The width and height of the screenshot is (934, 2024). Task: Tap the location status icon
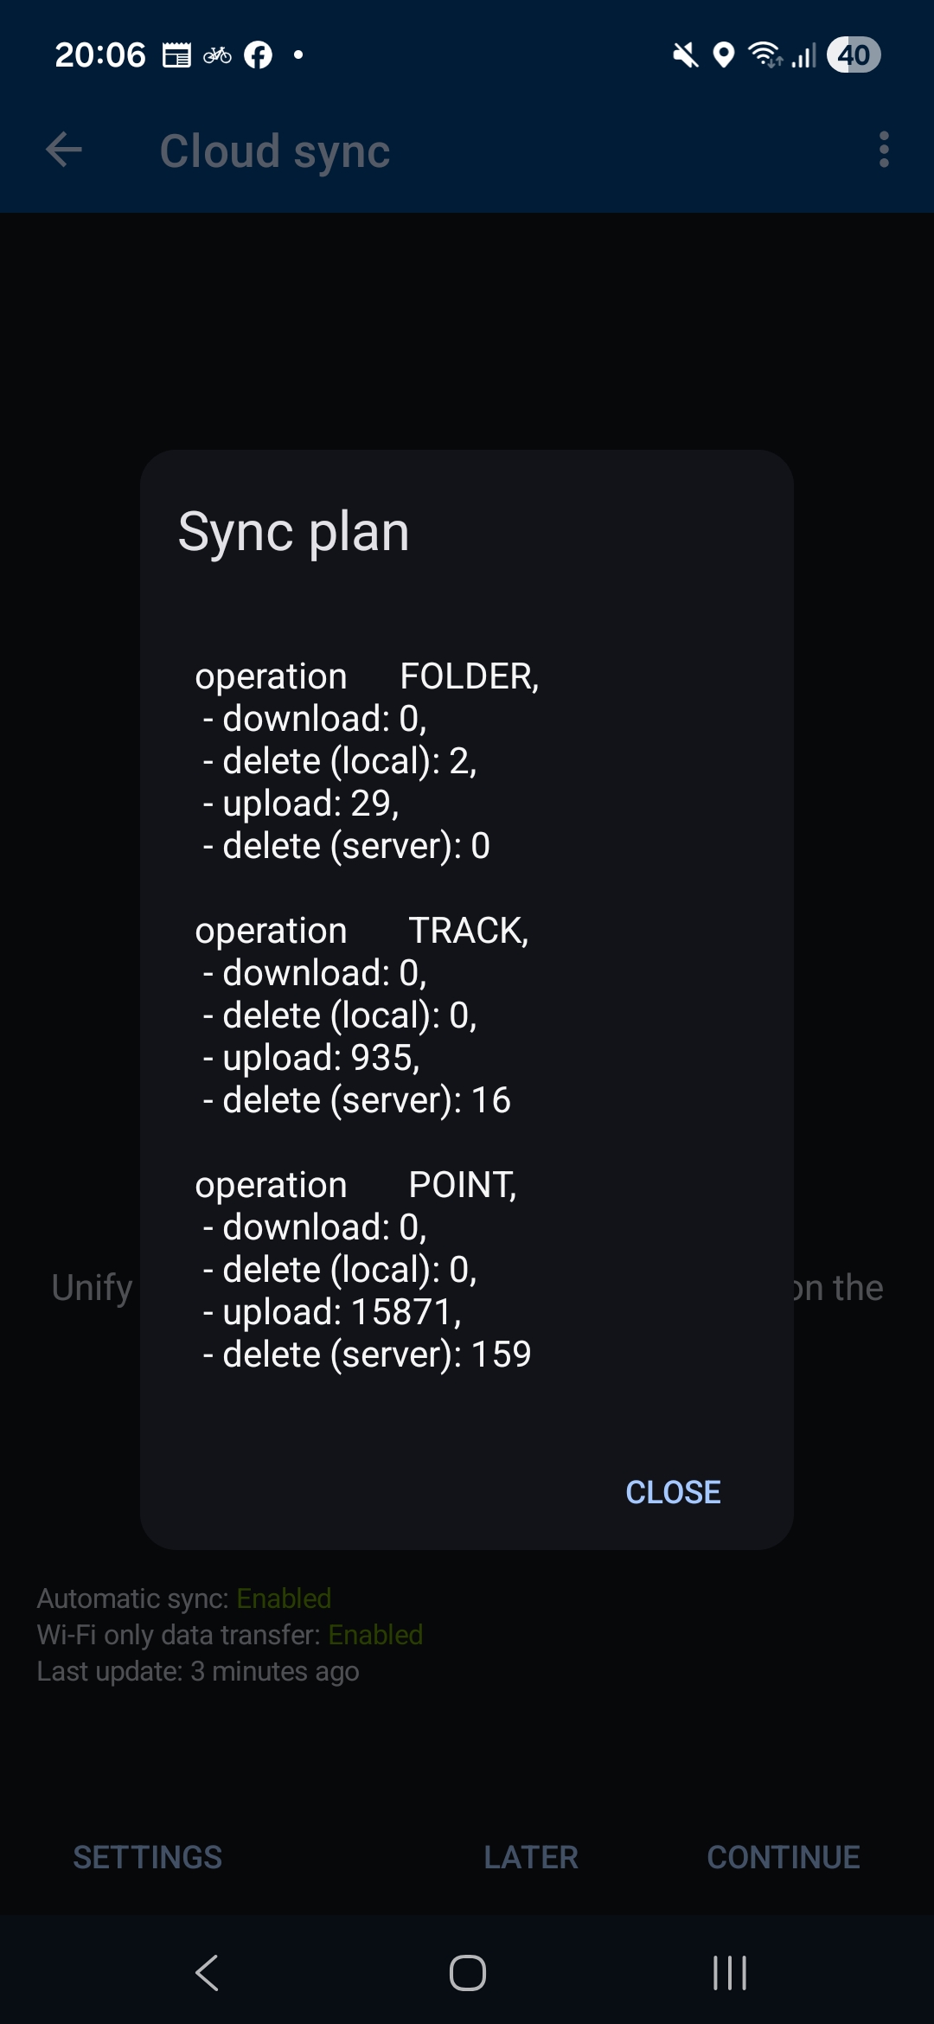tap(724, 55)
